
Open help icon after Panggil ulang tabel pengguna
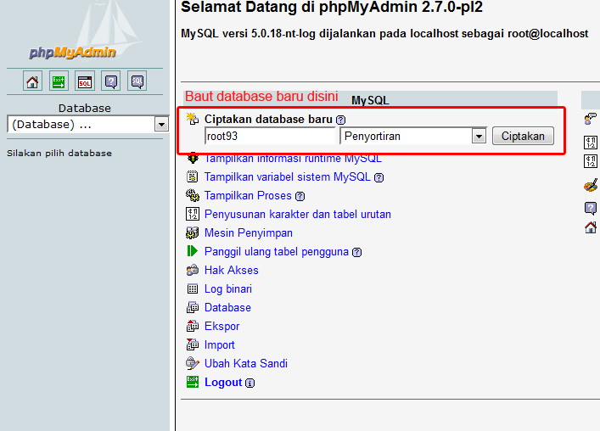(x=356, y=252)
